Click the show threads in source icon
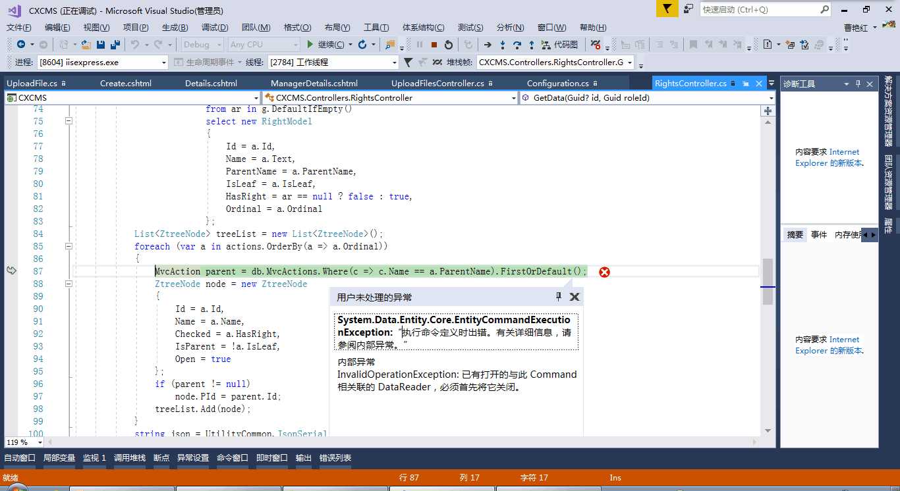The height and width of the screenshot is (491, 900). 437,63
